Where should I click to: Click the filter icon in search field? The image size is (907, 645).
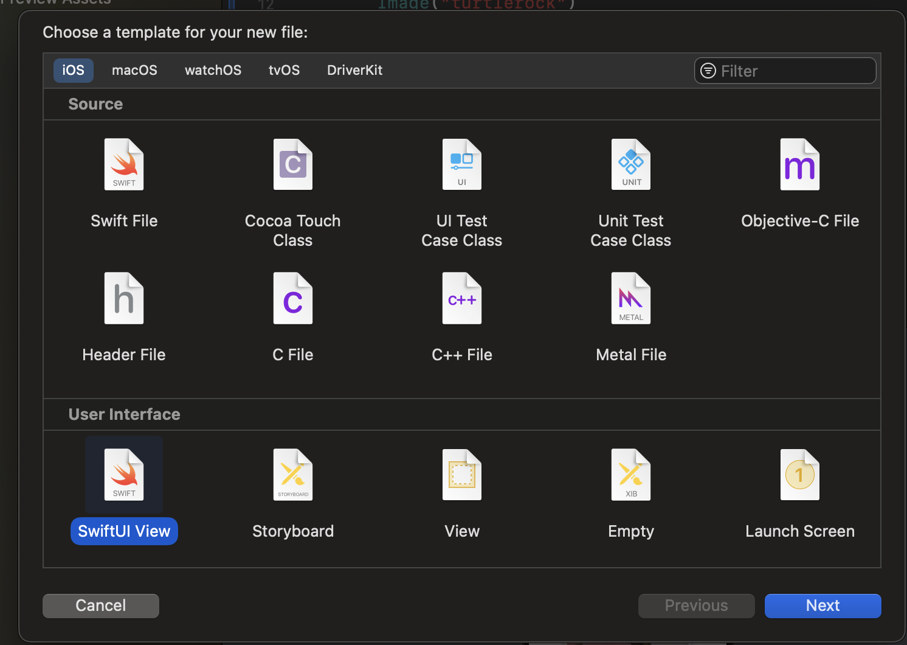pos(708,71)
